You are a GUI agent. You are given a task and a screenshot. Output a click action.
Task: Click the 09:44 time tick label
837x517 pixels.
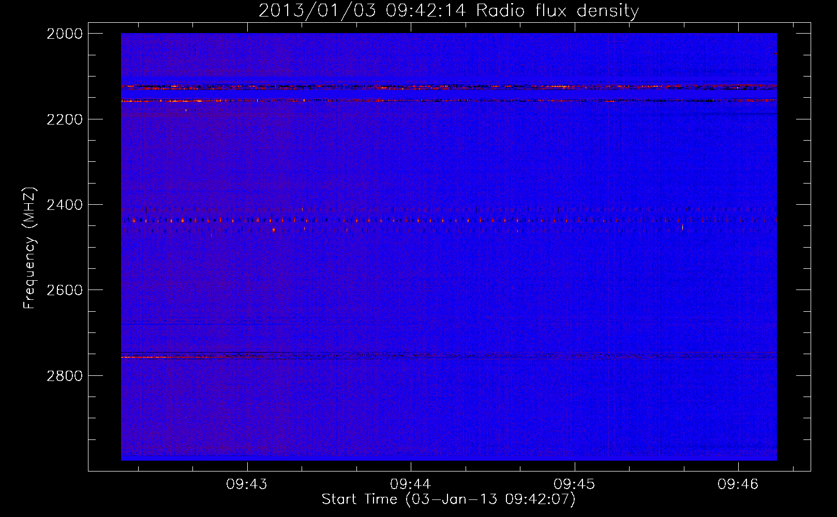[411, 484]
